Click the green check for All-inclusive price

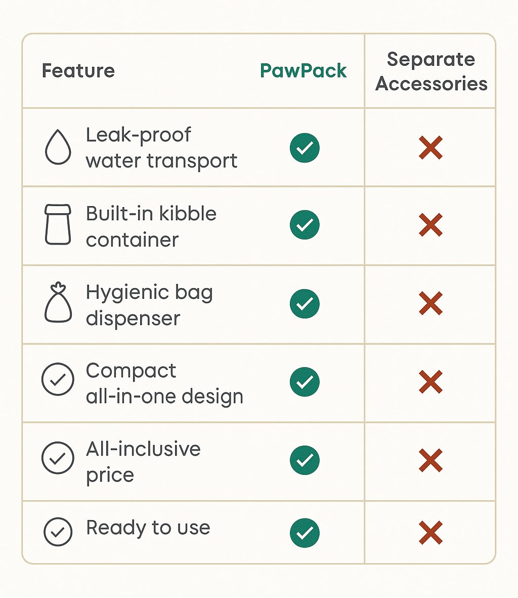pyautogui.click(x=305, y=460)
